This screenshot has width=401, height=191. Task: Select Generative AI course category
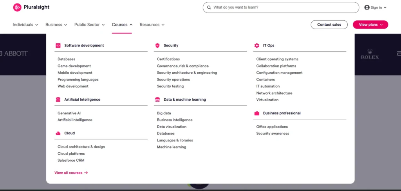(69, 113)
